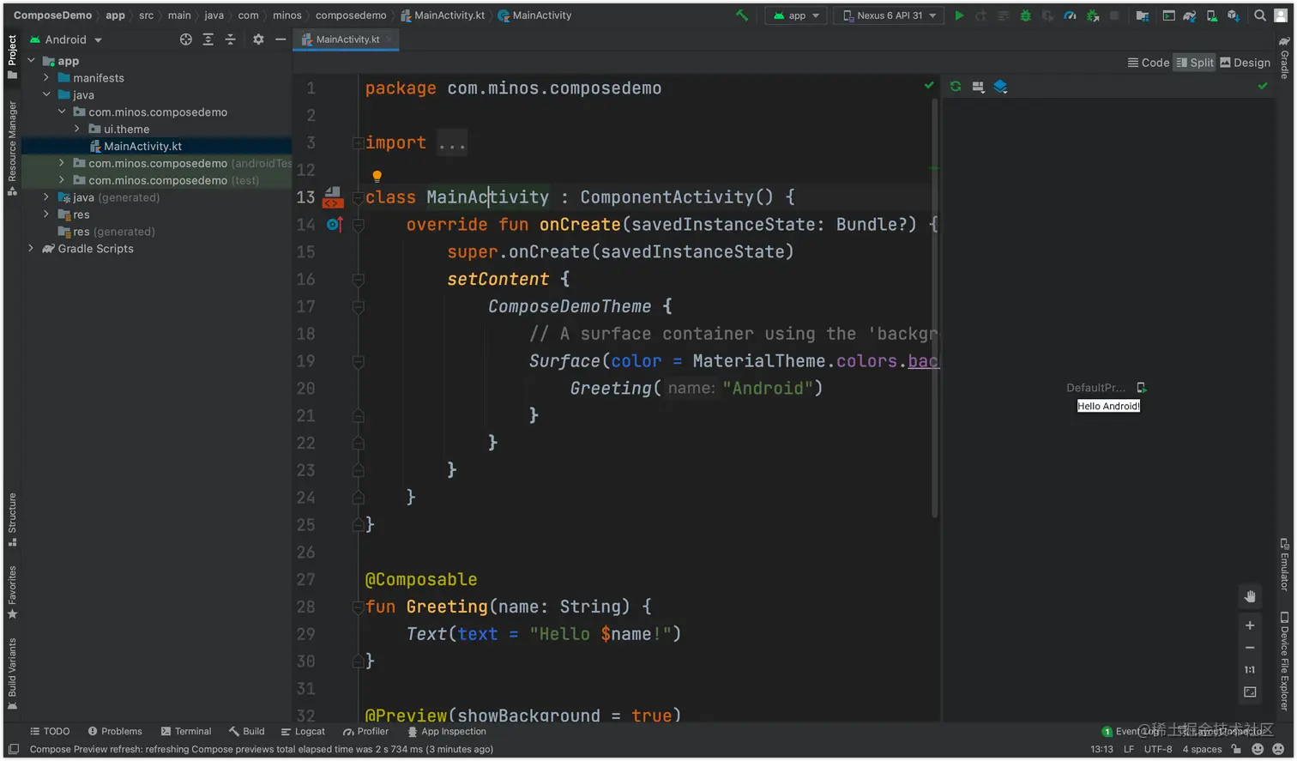The width and height of the screenshot is (1297, 761).
Task: Click the override gutter icon on line 14
Action: coord(335,225)
